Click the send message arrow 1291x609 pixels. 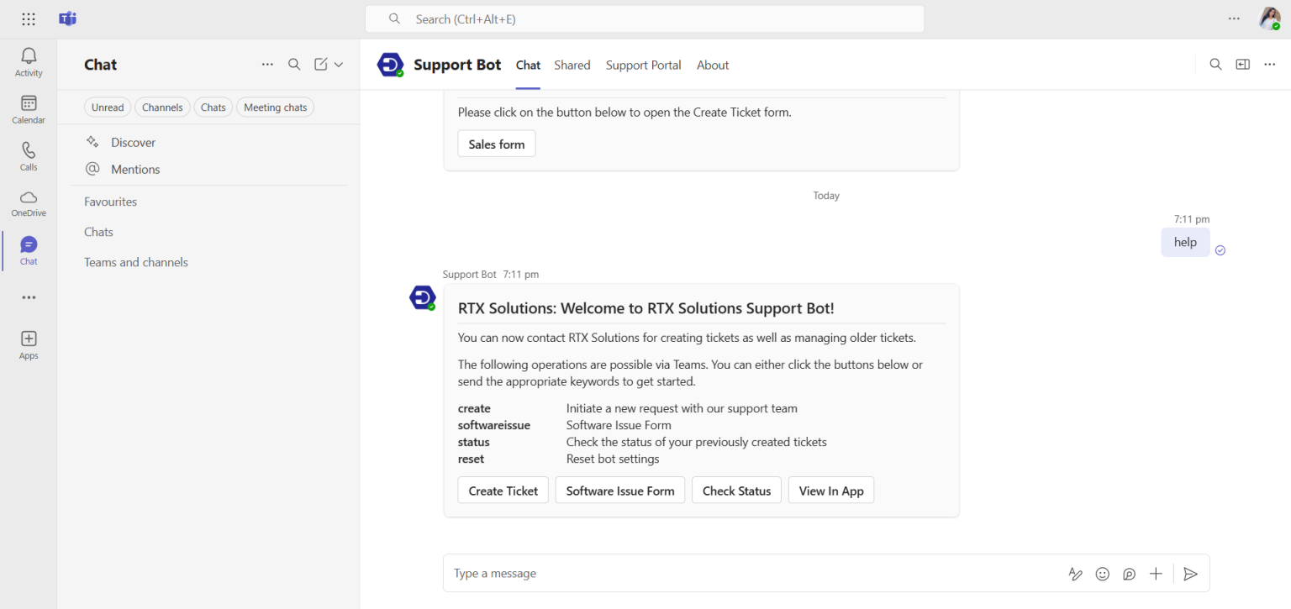pyautogui.click(x=1190, y=574)
